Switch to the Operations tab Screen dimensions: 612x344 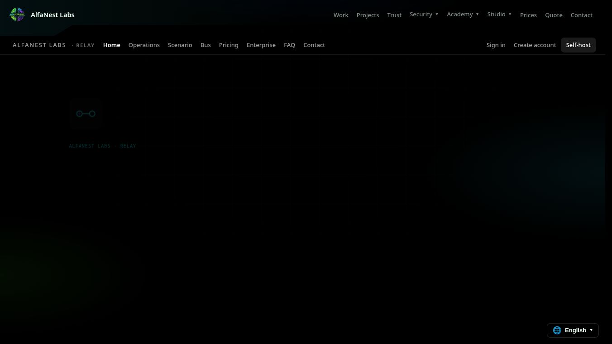144,45
